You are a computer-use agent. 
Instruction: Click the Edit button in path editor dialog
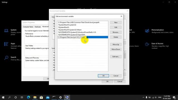point(116,27)
